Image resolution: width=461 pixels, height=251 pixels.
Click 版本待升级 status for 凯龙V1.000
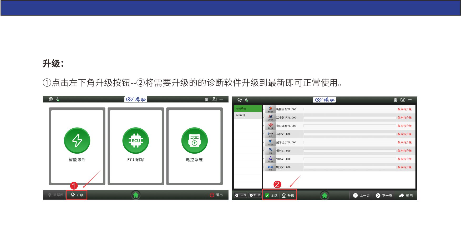click(404, 167)
